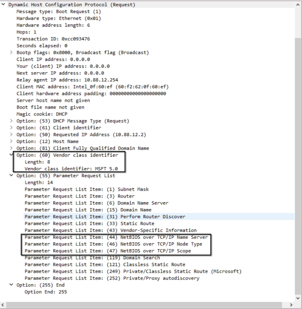Screen dimensions: 302x309
Task: Expand Option 12 Host Name
Action: click(11, 141)
